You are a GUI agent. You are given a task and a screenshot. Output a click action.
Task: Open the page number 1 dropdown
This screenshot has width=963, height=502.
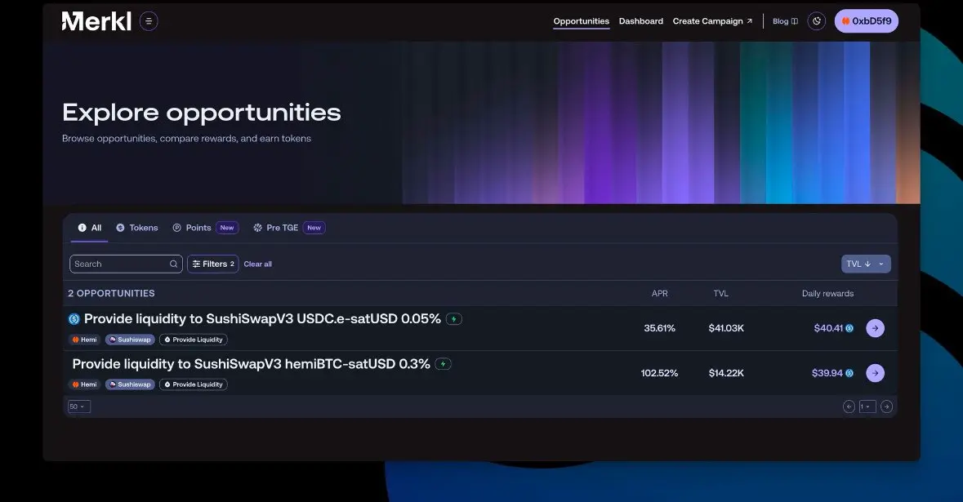867,406
